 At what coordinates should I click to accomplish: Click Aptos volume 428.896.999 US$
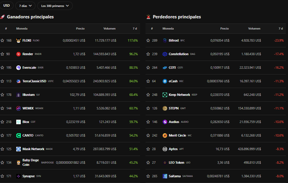[x=250, y=149]
